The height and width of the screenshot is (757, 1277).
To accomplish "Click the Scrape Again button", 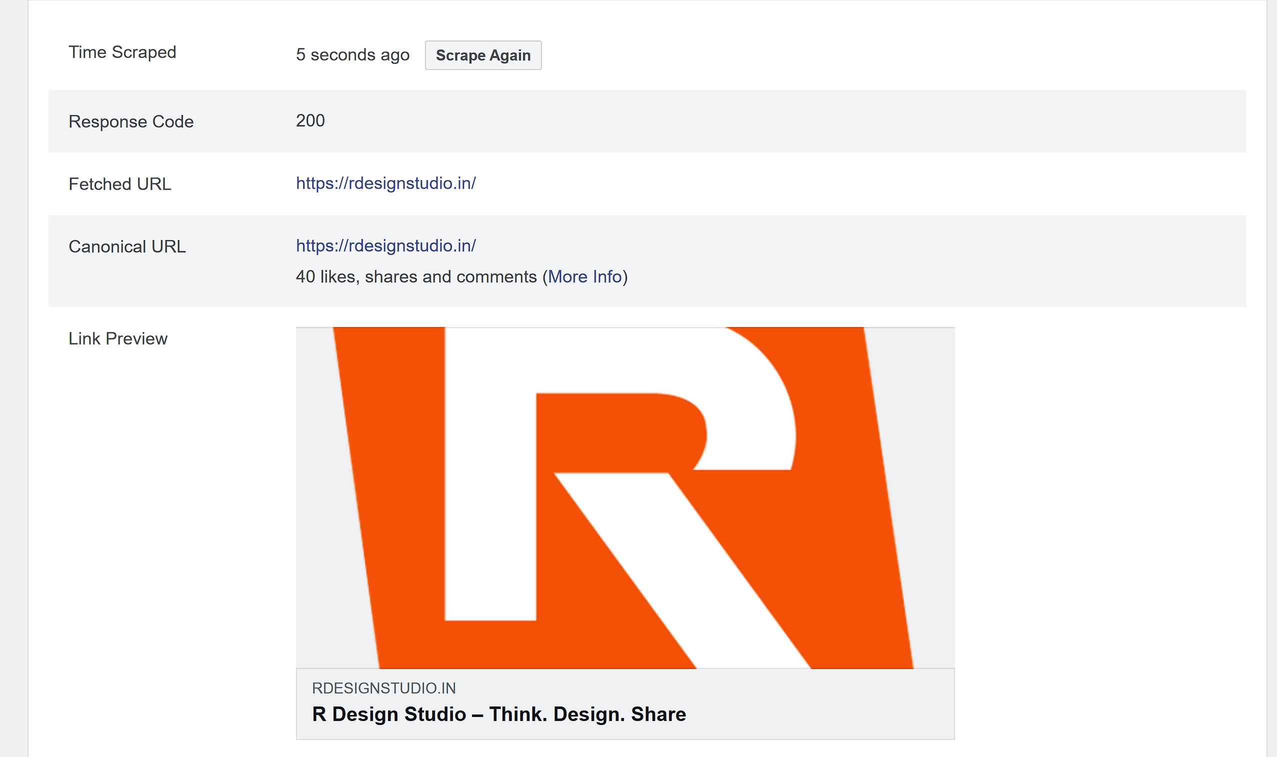I will point(483,55).
